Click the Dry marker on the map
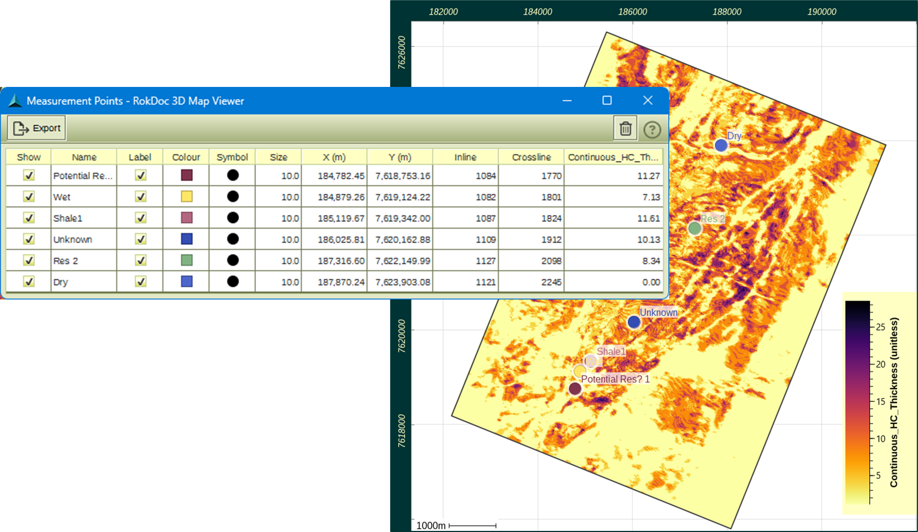This screenshot has height=532, width=918. click(721, 146)
